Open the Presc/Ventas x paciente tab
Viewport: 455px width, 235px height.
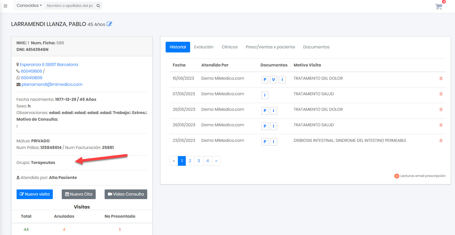click(x=270, y=47)
